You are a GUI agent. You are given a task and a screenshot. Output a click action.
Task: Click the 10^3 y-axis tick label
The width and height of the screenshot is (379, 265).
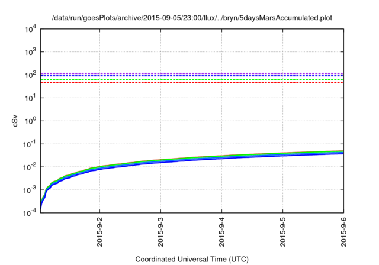tap(30, 52)
